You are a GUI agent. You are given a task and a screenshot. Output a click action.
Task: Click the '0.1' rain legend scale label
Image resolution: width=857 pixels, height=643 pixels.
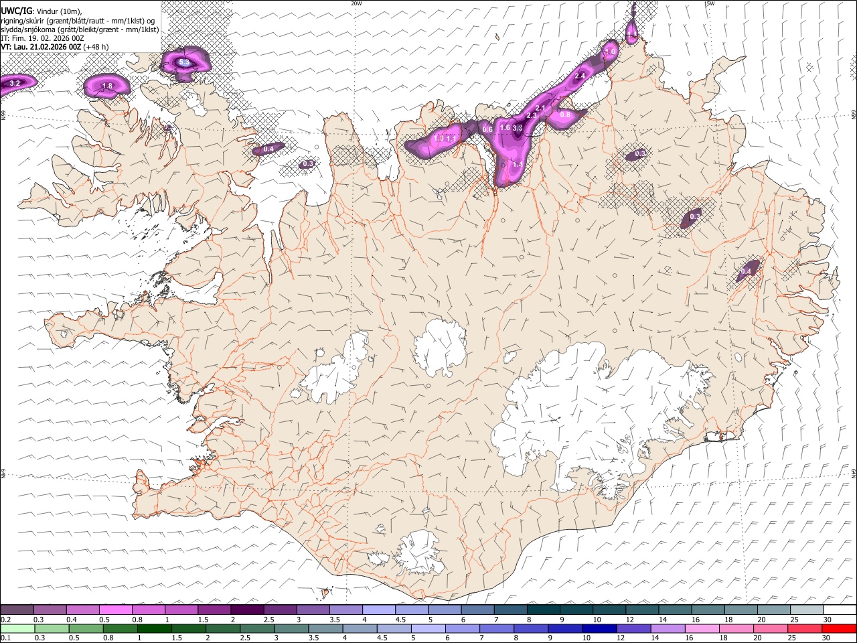pos(5,638)
